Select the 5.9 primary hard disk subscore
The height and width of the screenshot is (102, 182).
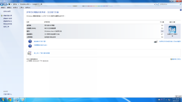click(x=162, y=37)
